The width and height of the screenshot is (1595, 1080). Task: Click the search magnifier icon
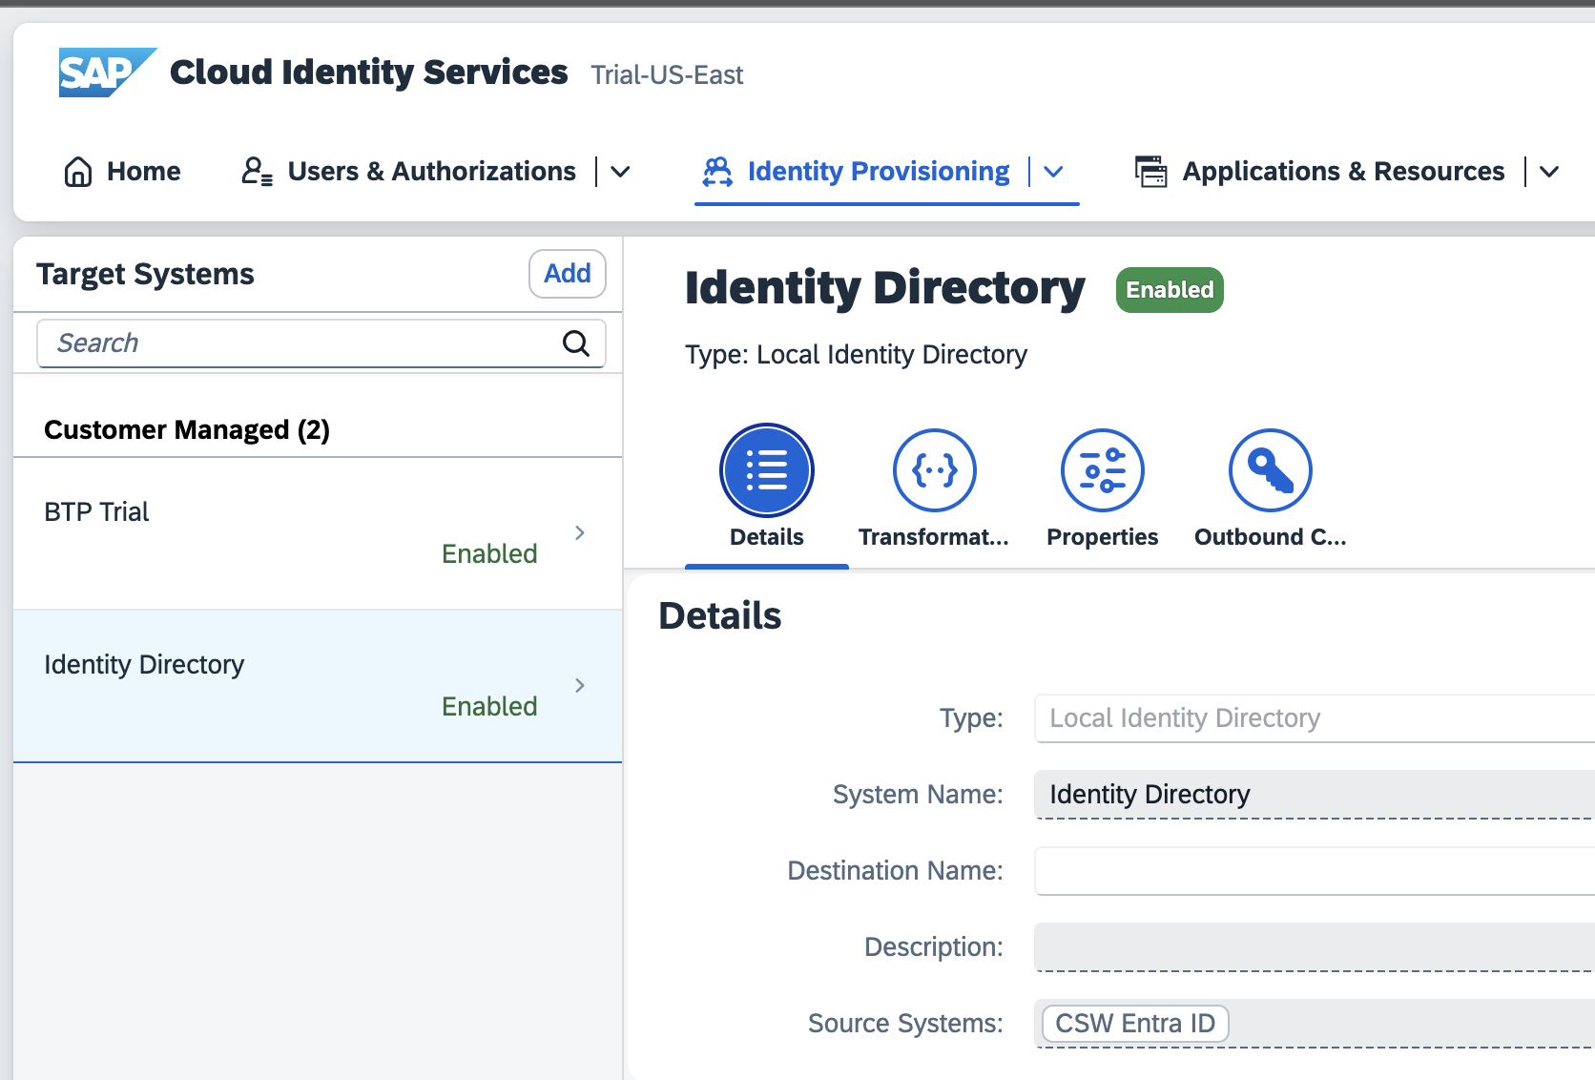[576, 343]
